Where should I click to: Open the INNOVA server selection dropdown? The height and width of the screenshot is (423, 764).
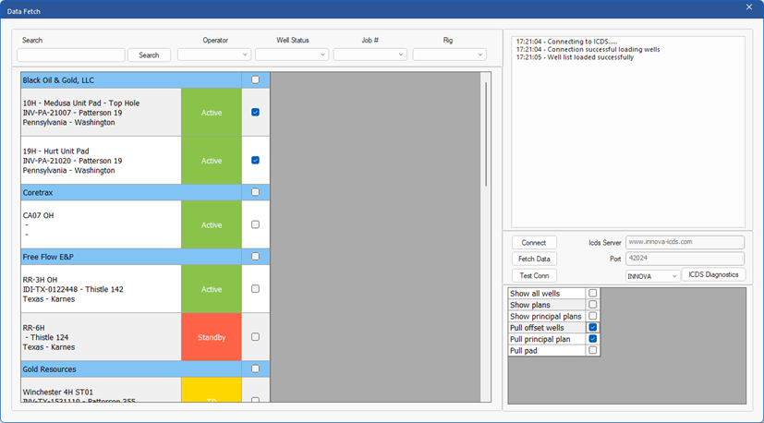pyautogui.click(x=652, y=276)
